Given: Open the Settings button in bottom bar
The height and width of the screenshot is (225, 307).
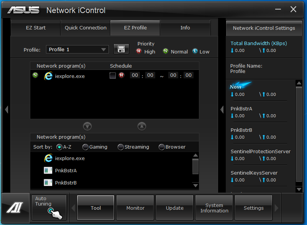Looking at the screenshot, I should [x=254, y=208].
